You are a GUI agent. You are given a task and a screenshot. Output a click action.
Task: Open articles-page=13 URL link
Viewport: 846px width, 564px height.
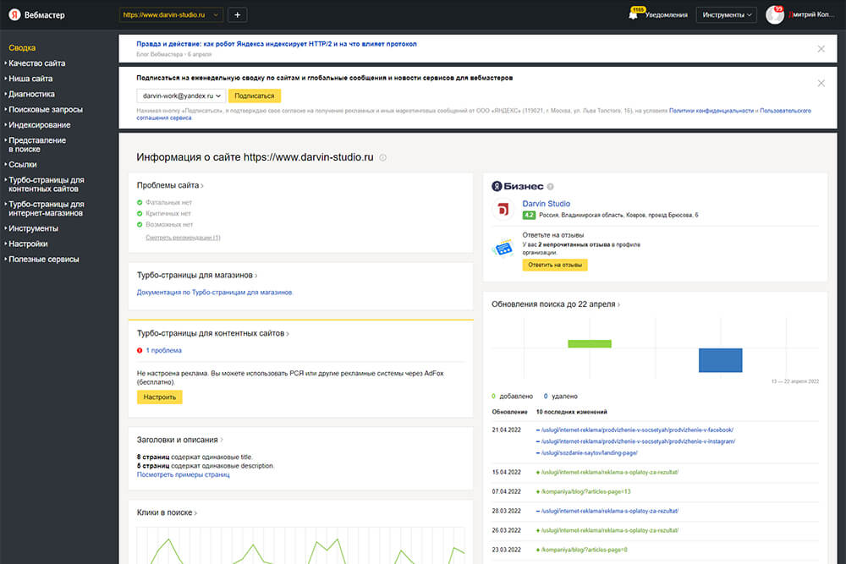pyautogui.click(x=586, y=492)
